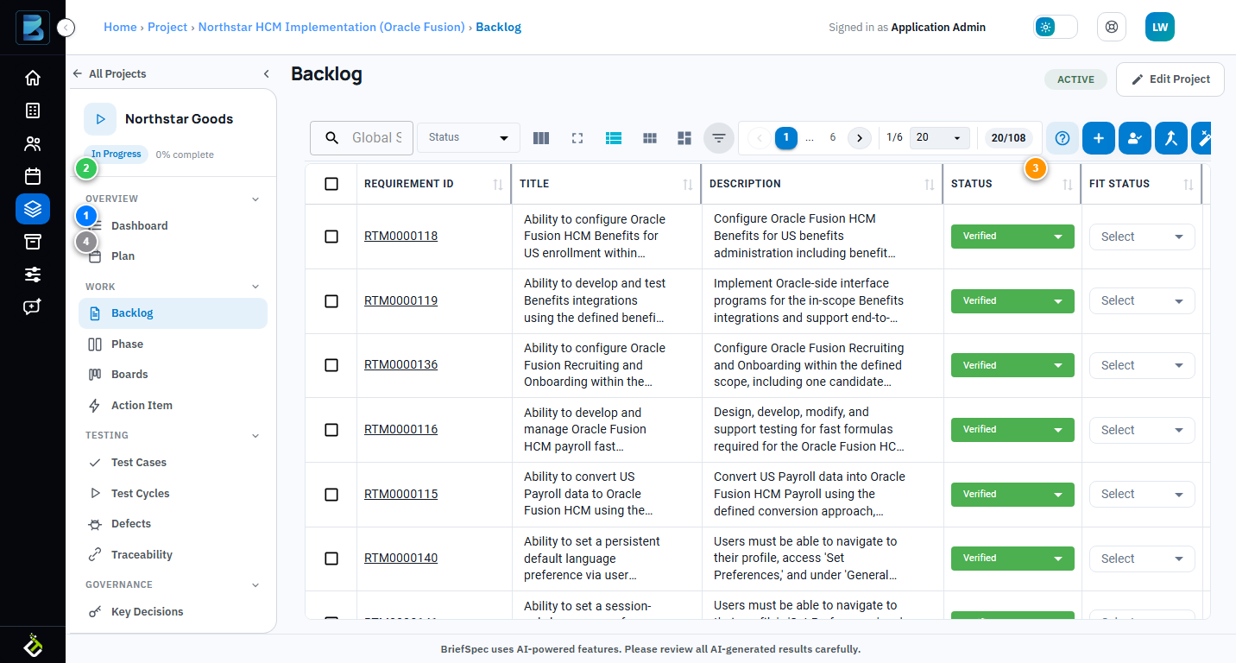Collapse the left rail with the round arrow button
The image size is (1236, 663).
pos(66,28)
